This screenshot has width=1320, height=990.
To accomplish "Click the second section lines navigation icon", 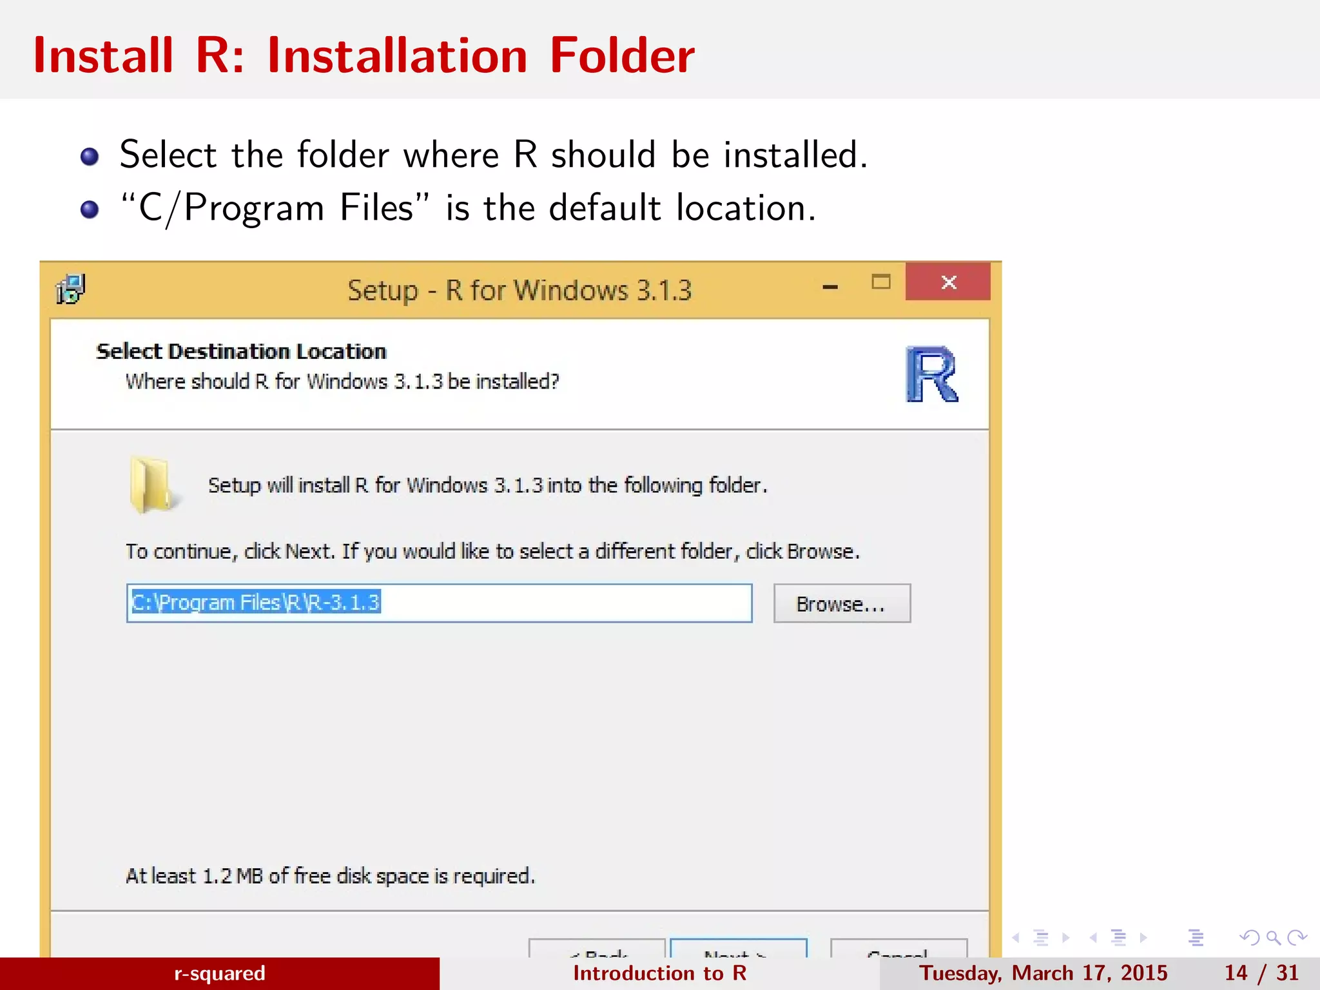I will [x=1119, y=938].
